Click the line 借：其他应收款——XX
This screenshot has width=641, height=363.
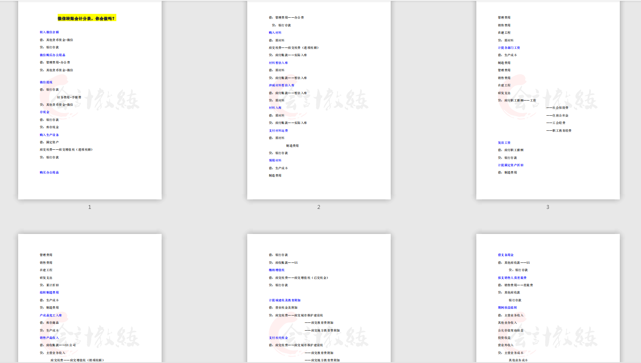point(514,263)
